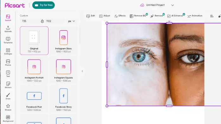Open the Templates sidebar tool
This screenshot has width=221, height=124.
point(8,40)
